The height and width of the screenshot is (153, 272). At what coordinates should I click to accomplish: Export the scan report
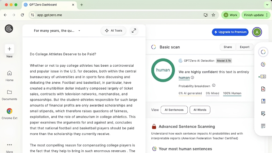pyautogui.click(x=244, y=47)
